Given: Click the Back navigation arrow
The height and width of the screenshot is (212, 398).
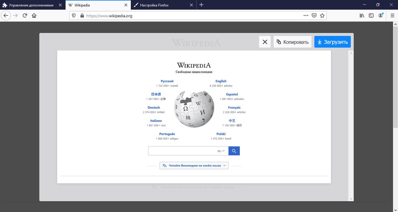Looking at the screenshot, I should coord(6,15).
